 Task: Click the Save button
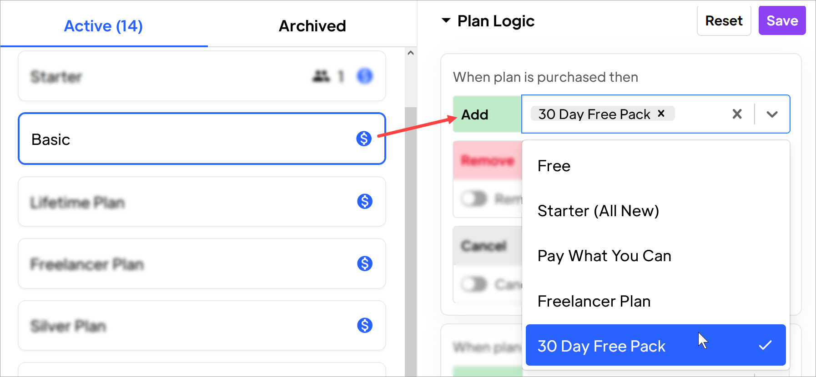pyautogui.click(x=781, y=20)
